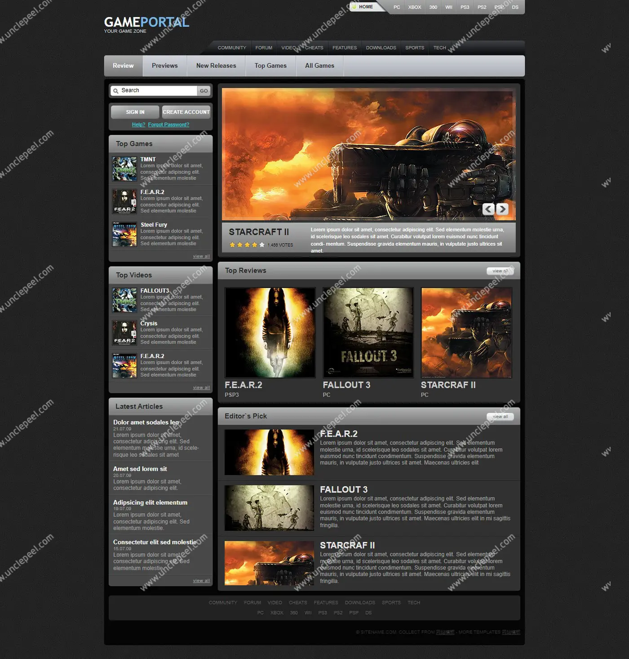
Task: Open article Consectetur elit sed molestie
Action: (155, 542)
